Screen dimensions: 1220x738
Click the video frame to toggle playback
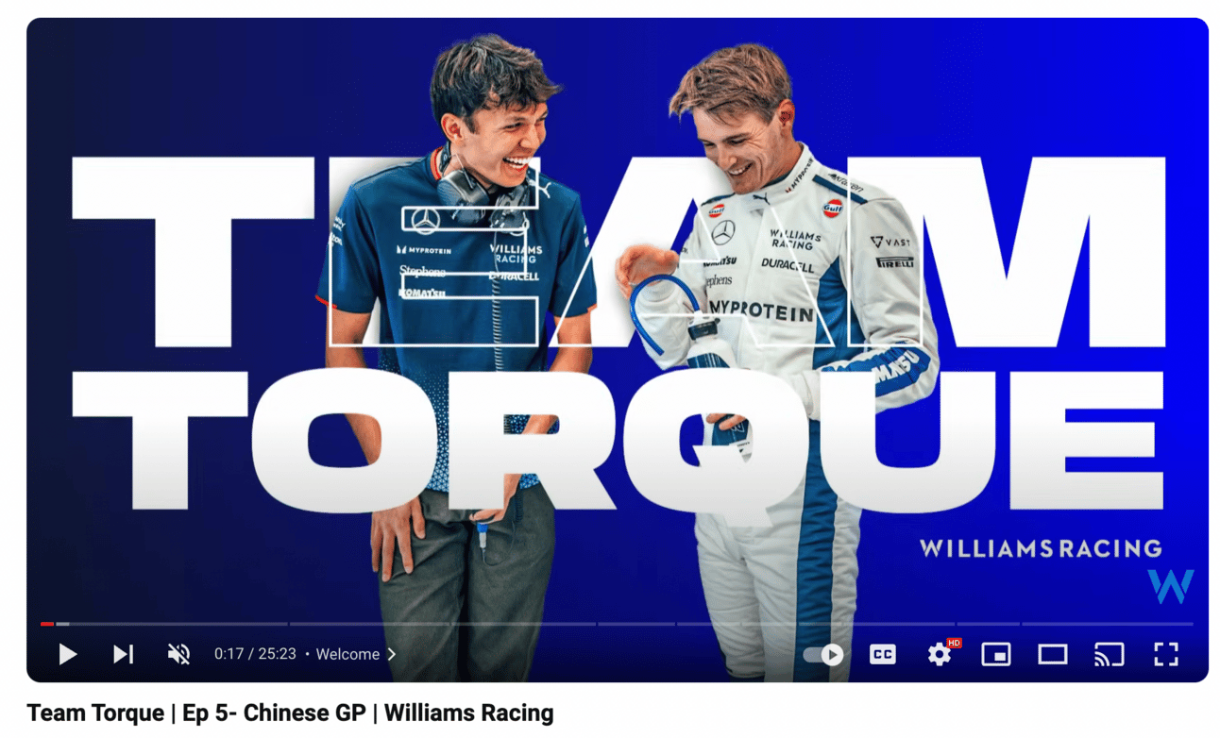click(618, 321)
